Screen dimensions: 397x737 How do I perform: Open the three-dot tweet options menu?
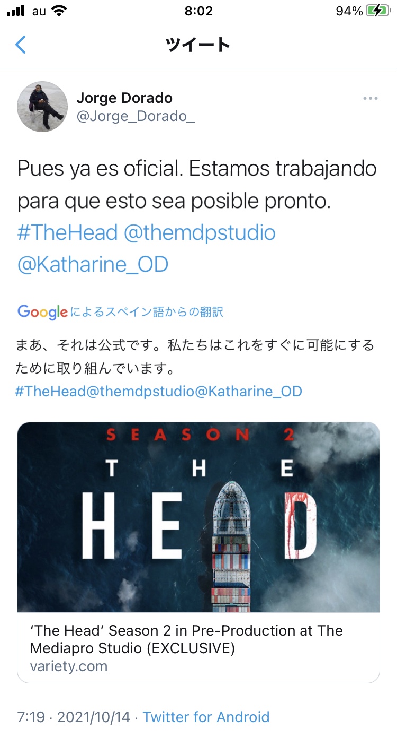[x=370, y=98]
